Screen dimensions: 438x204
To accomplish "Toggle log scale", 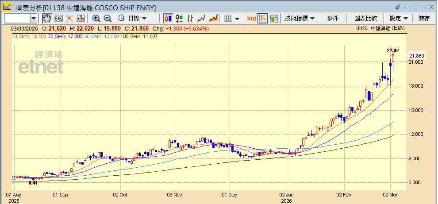I will click(252, 19).
